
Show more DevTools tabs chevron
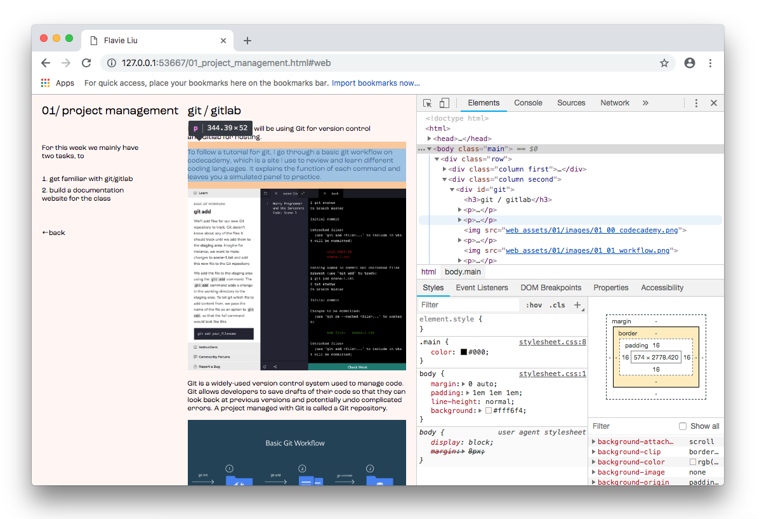(x=645, y=103)
